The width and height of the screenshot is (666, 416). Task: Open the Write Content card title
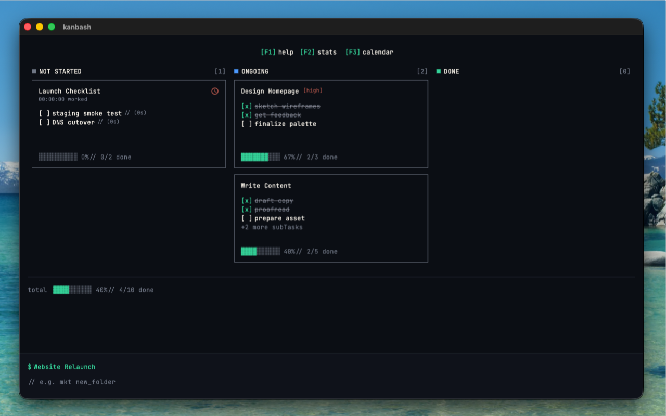pyautogui.click(x=266, y=186)
